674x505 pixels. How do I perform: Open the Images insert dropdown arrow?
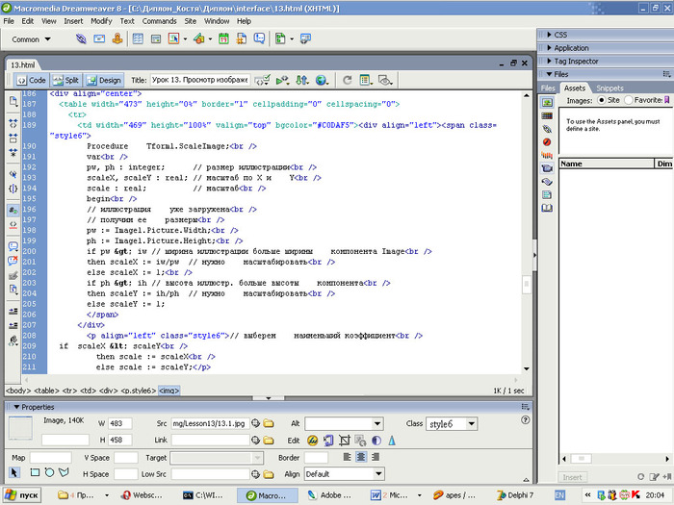click(x=185, y=39)
